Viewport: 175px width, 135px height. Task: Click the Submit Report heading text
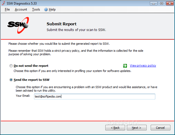tap(62, 24)
